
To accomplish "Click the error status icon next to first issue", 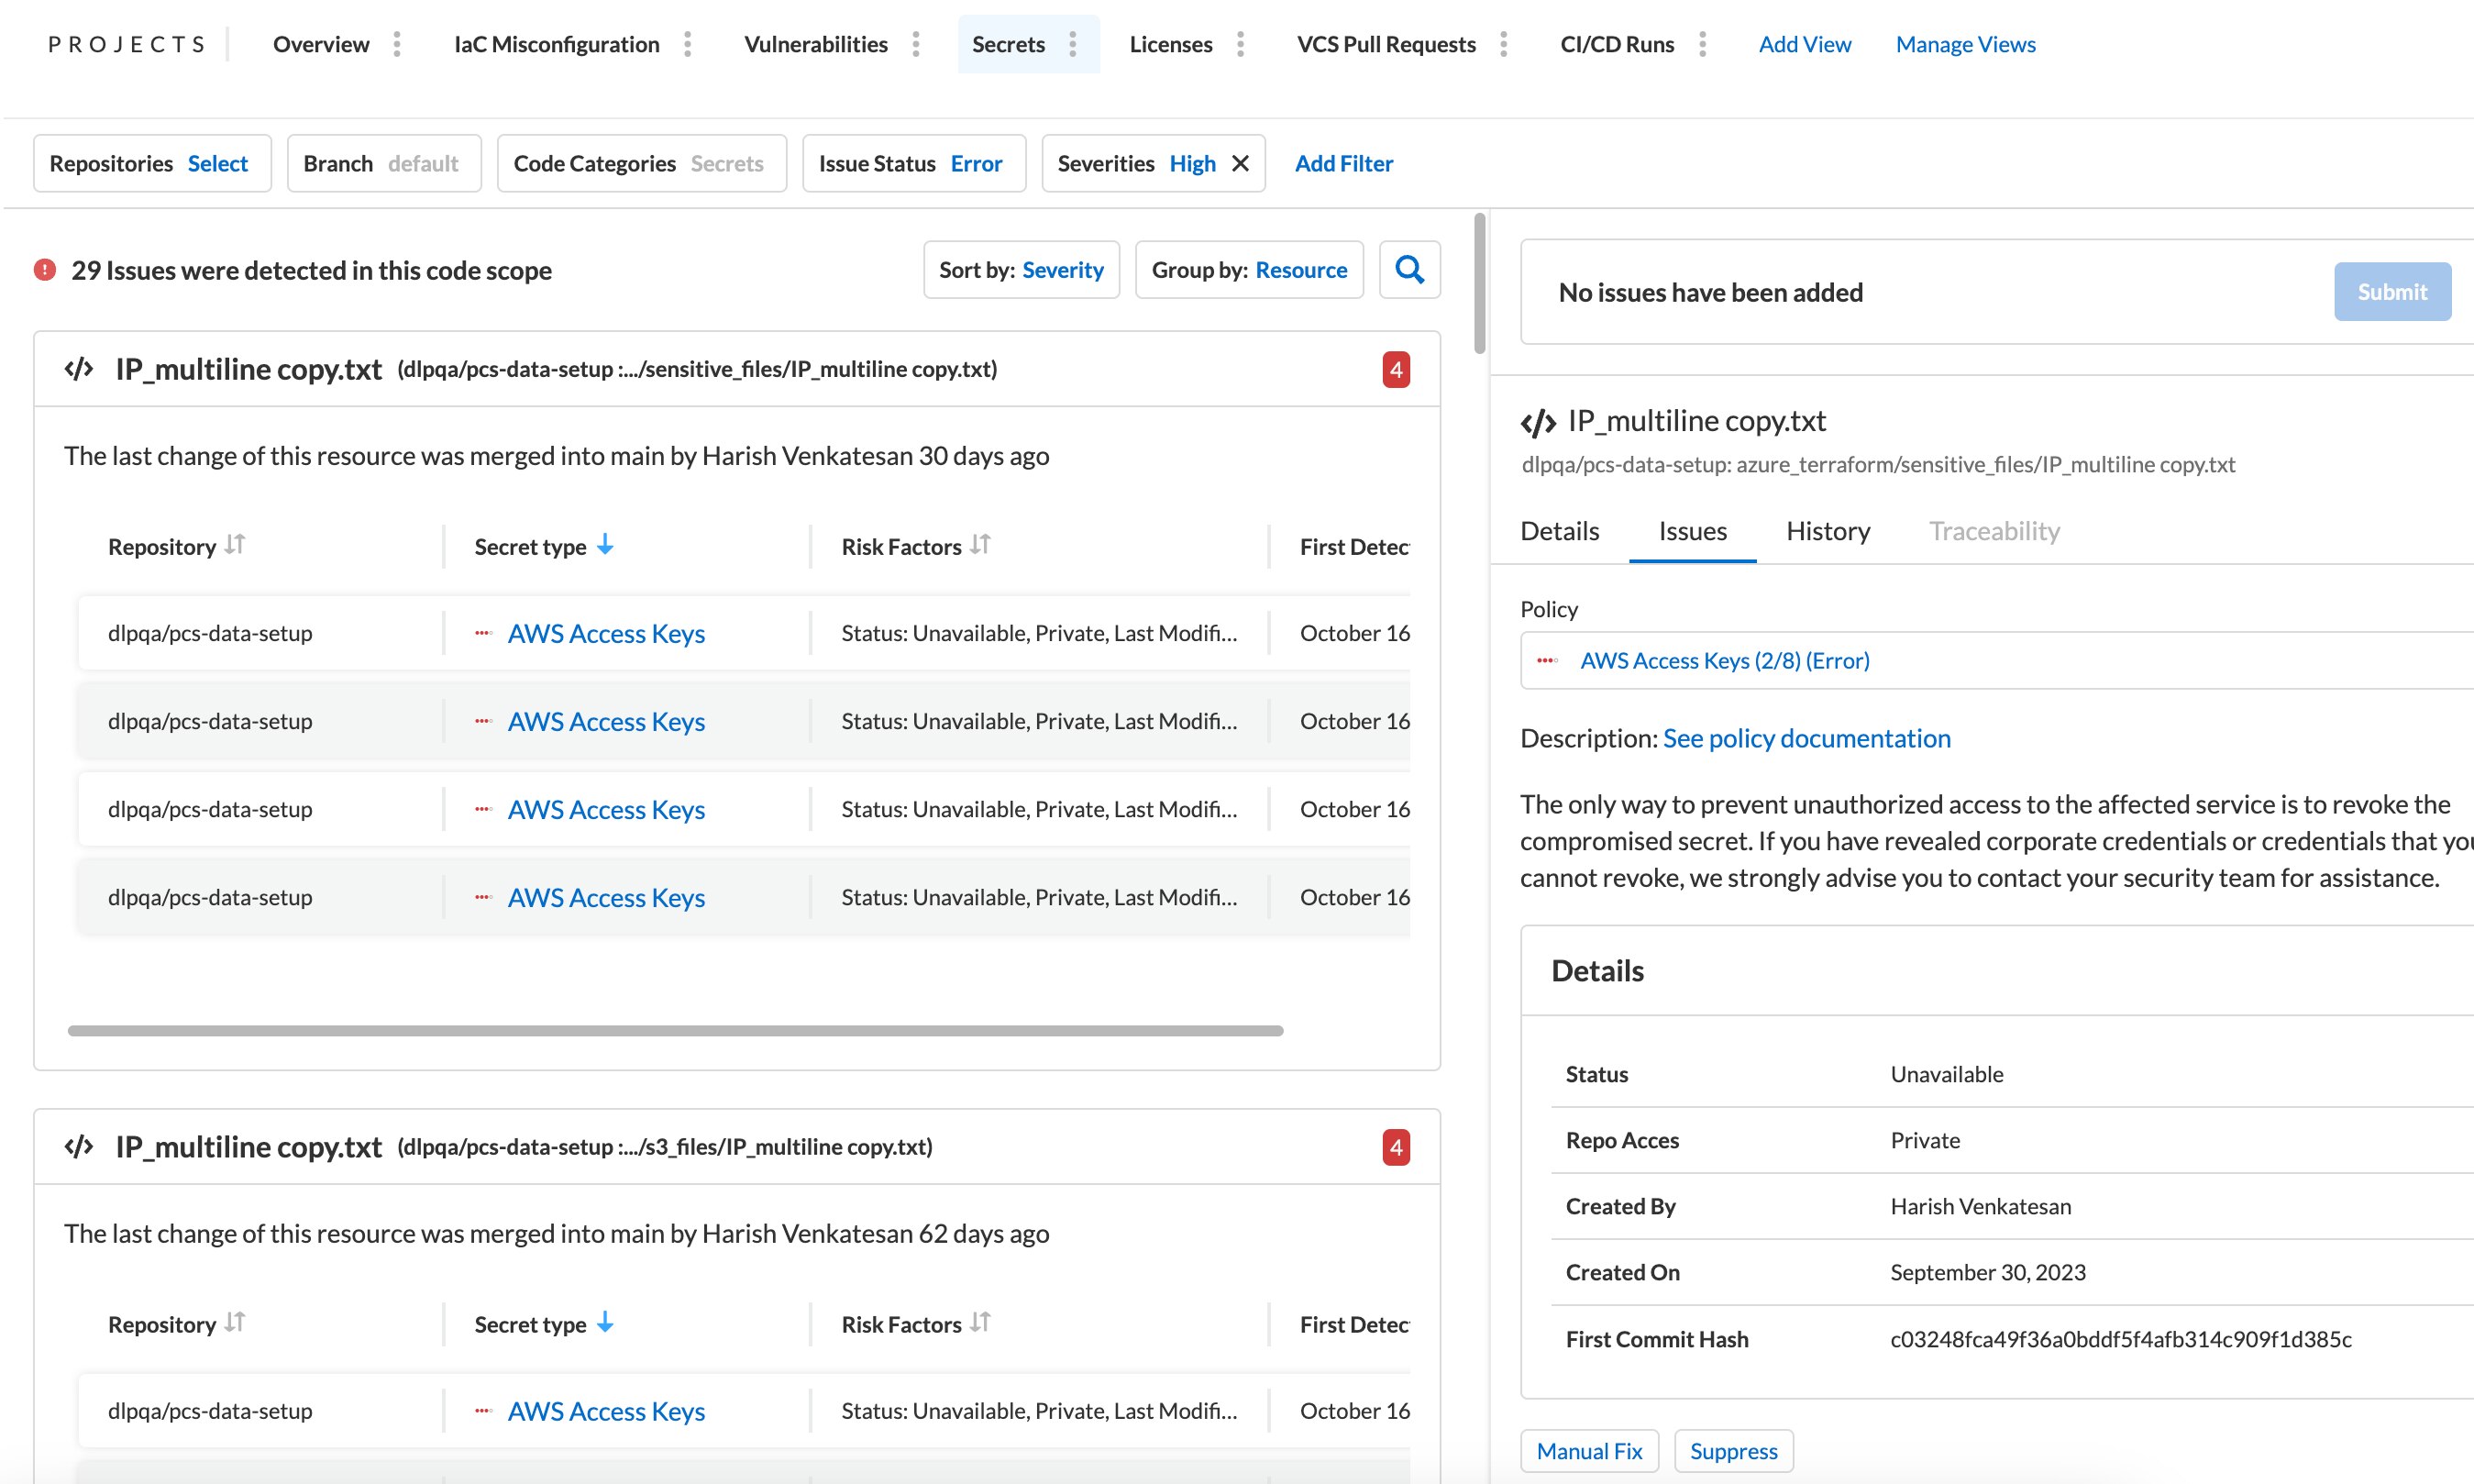I will pyautogui.click(x=479, y=631).
